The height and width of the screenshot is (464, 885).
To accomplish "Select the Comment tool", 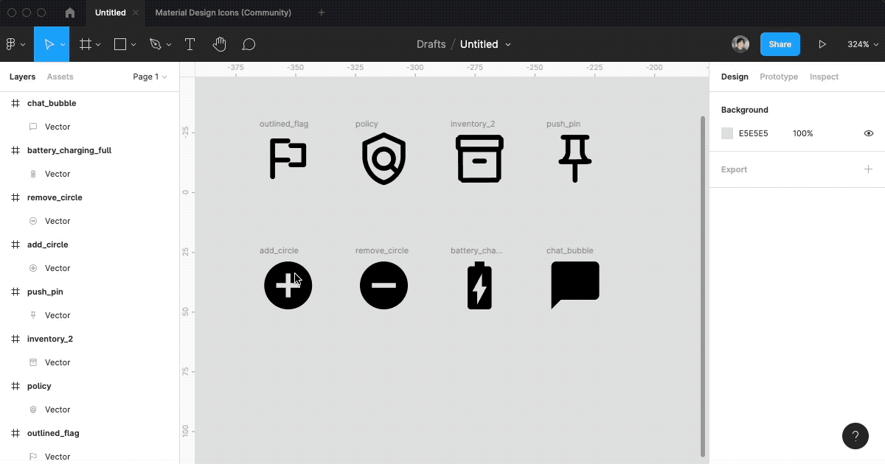I will click(x=249, y=44).
